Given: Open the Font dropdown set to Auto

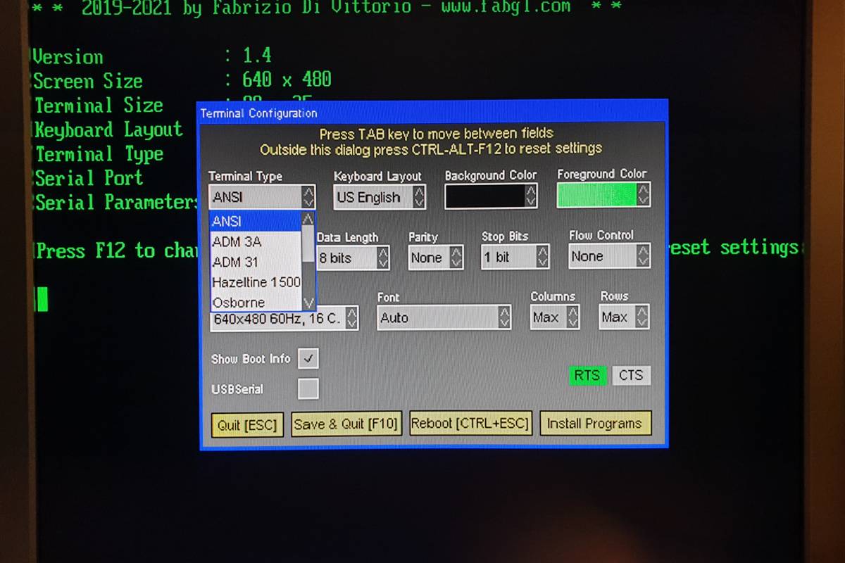Looking at the screenshot, I should coord(444,317).
